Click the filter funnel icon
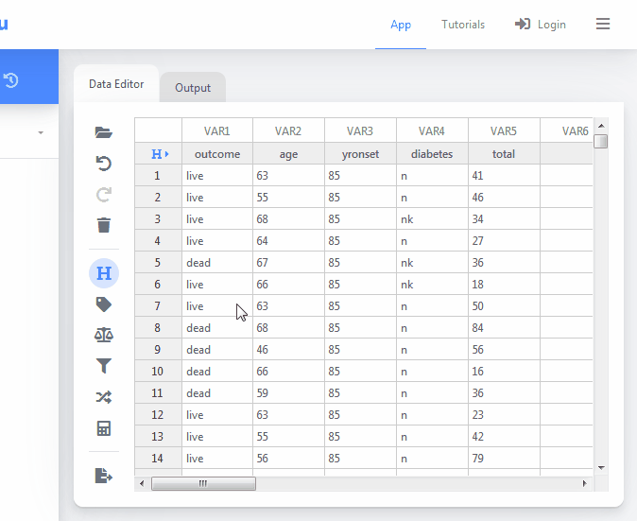 (104, 366)
